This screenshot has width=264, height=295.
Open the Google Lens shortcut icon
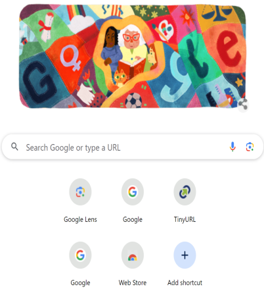point(80,192)
